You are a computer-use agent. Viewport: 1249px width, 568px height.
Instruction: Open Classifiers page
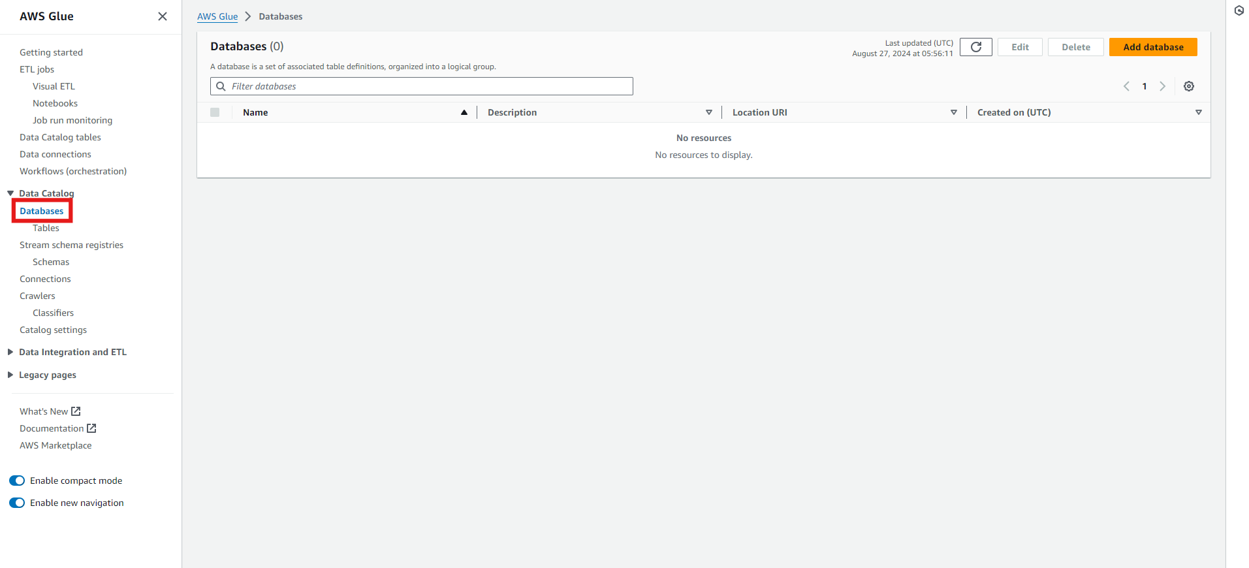click(53, 313)
